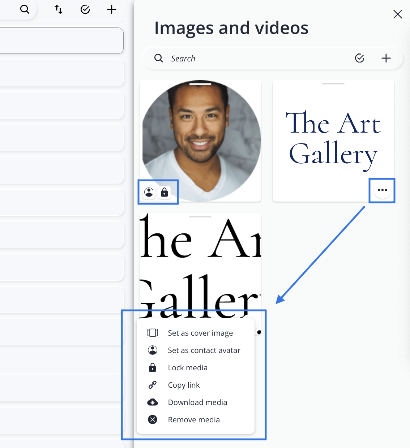Select Lock media option
Viewport: 410px width, 448px height.
point(188,368)
